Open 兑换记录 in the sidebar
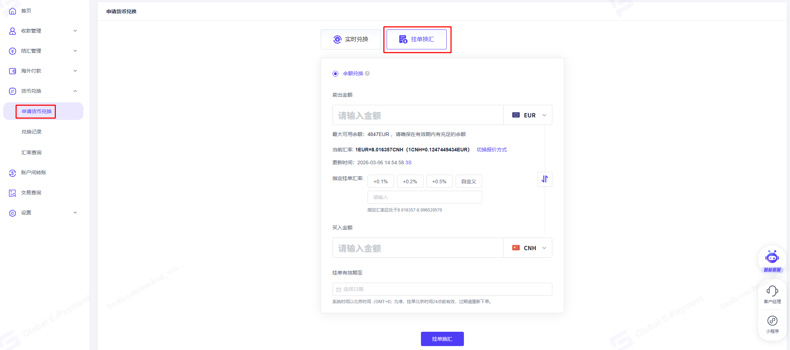Image resolution: width=790 pixels, height=350 pixels. coord(31,132)
